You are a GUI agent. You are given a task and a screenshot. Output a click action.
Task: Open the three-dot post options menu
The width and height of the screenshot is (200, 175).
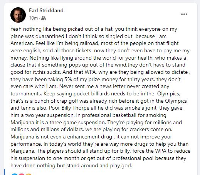point(184,14)
